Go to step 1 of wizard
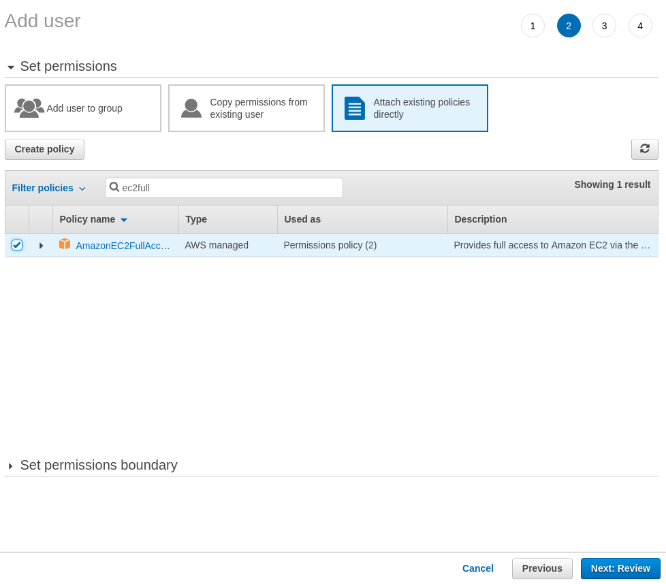This screenshot has height=584, width=666. coord(533,26)
